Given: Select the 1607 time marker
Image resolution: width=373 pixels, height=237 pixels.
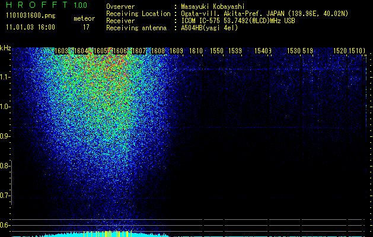Looking at the screenshot, I should pos(139,51).
